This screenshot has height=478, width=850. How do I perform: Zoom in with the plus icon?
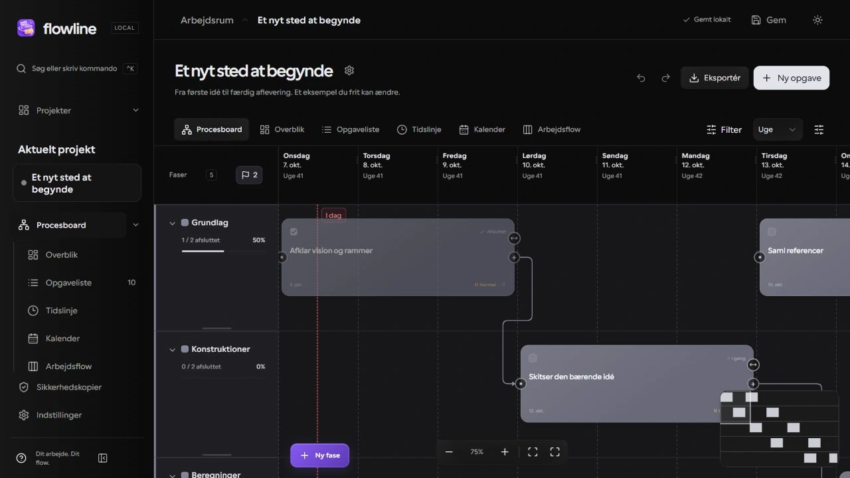pyautogui.click(x=505, y=452)
